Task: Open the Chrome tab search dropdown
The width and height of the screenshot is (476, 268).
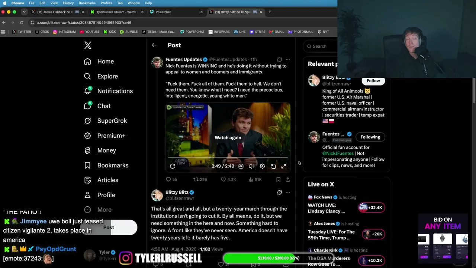Action: tap(24, 12)
